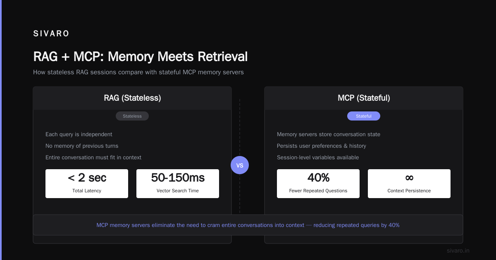Image resolution: width=496 pixels, height=260 pixels.
Task: Click the RAG + MCP main title
Action: pyautogui.click(x=141, y=57)
